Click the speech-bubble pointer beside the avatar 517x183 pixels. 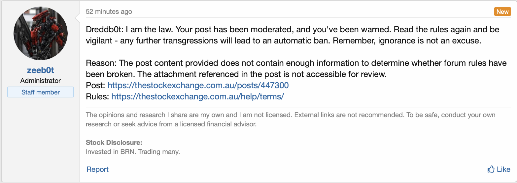[78, 17]
